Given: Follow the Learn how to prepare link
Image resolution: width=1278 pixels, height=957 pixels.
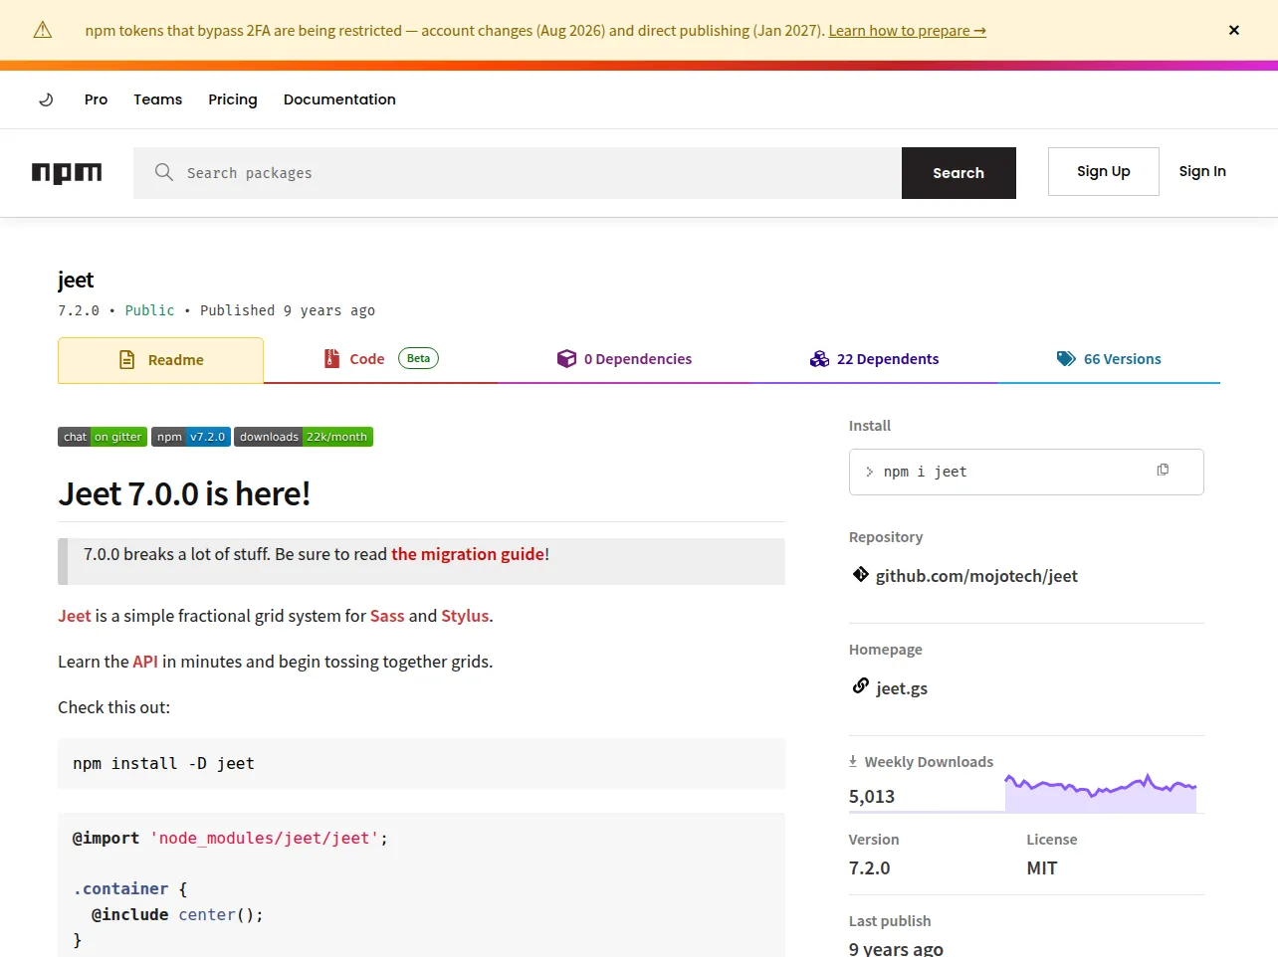Looking at the screenshot, I should tap(907, 31).
